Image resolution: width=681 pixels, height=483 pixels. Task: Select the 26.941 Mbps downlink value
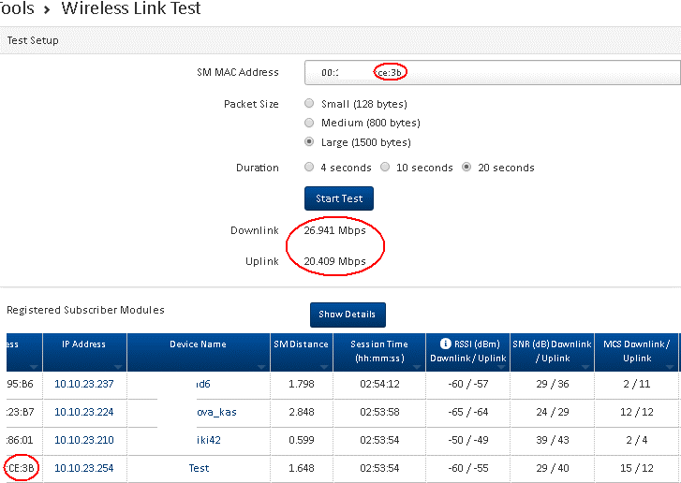[x=334, y=230]
